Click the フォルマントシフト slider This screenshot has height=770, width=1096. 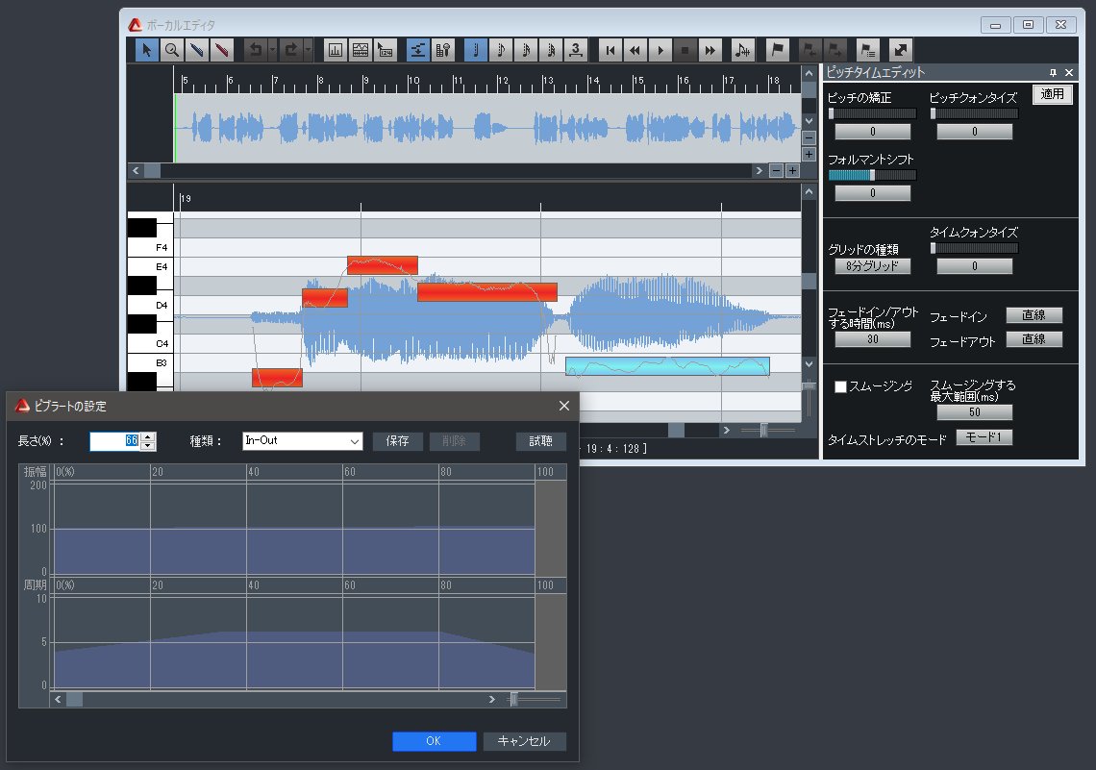[x=872, y=176]
